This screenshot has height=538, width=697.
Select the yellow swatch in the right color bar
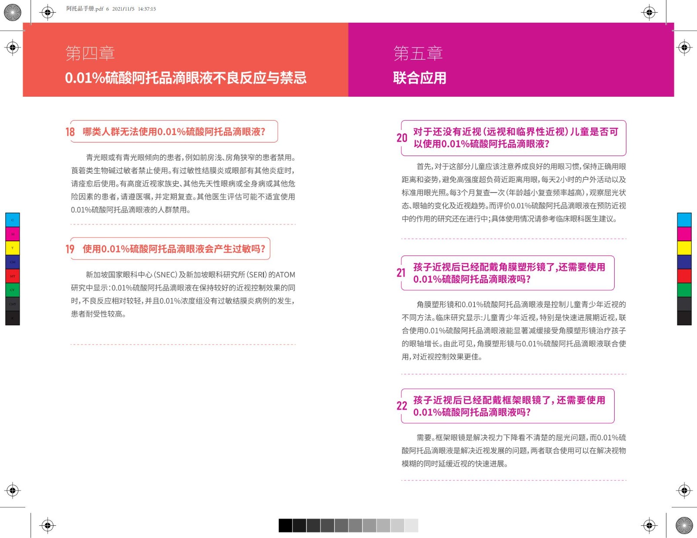click(x=684, y=248)
